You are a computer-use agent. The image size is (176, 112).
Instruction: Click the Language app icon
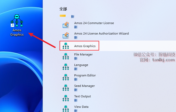[x=66, y=67]
